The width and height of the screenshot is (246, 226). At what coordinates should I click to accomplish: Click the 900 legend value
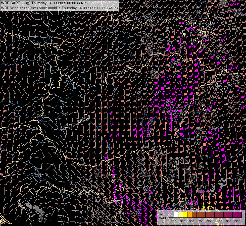[x=210, y=221]
